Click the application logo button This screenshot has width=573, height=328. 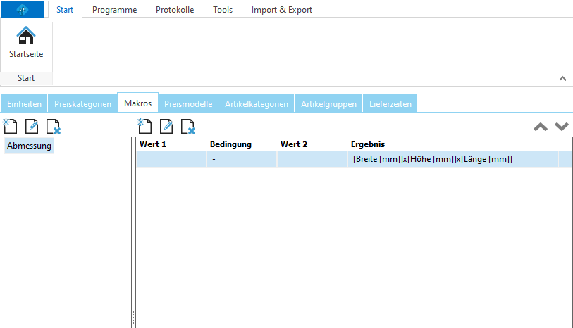pos(23,10)
